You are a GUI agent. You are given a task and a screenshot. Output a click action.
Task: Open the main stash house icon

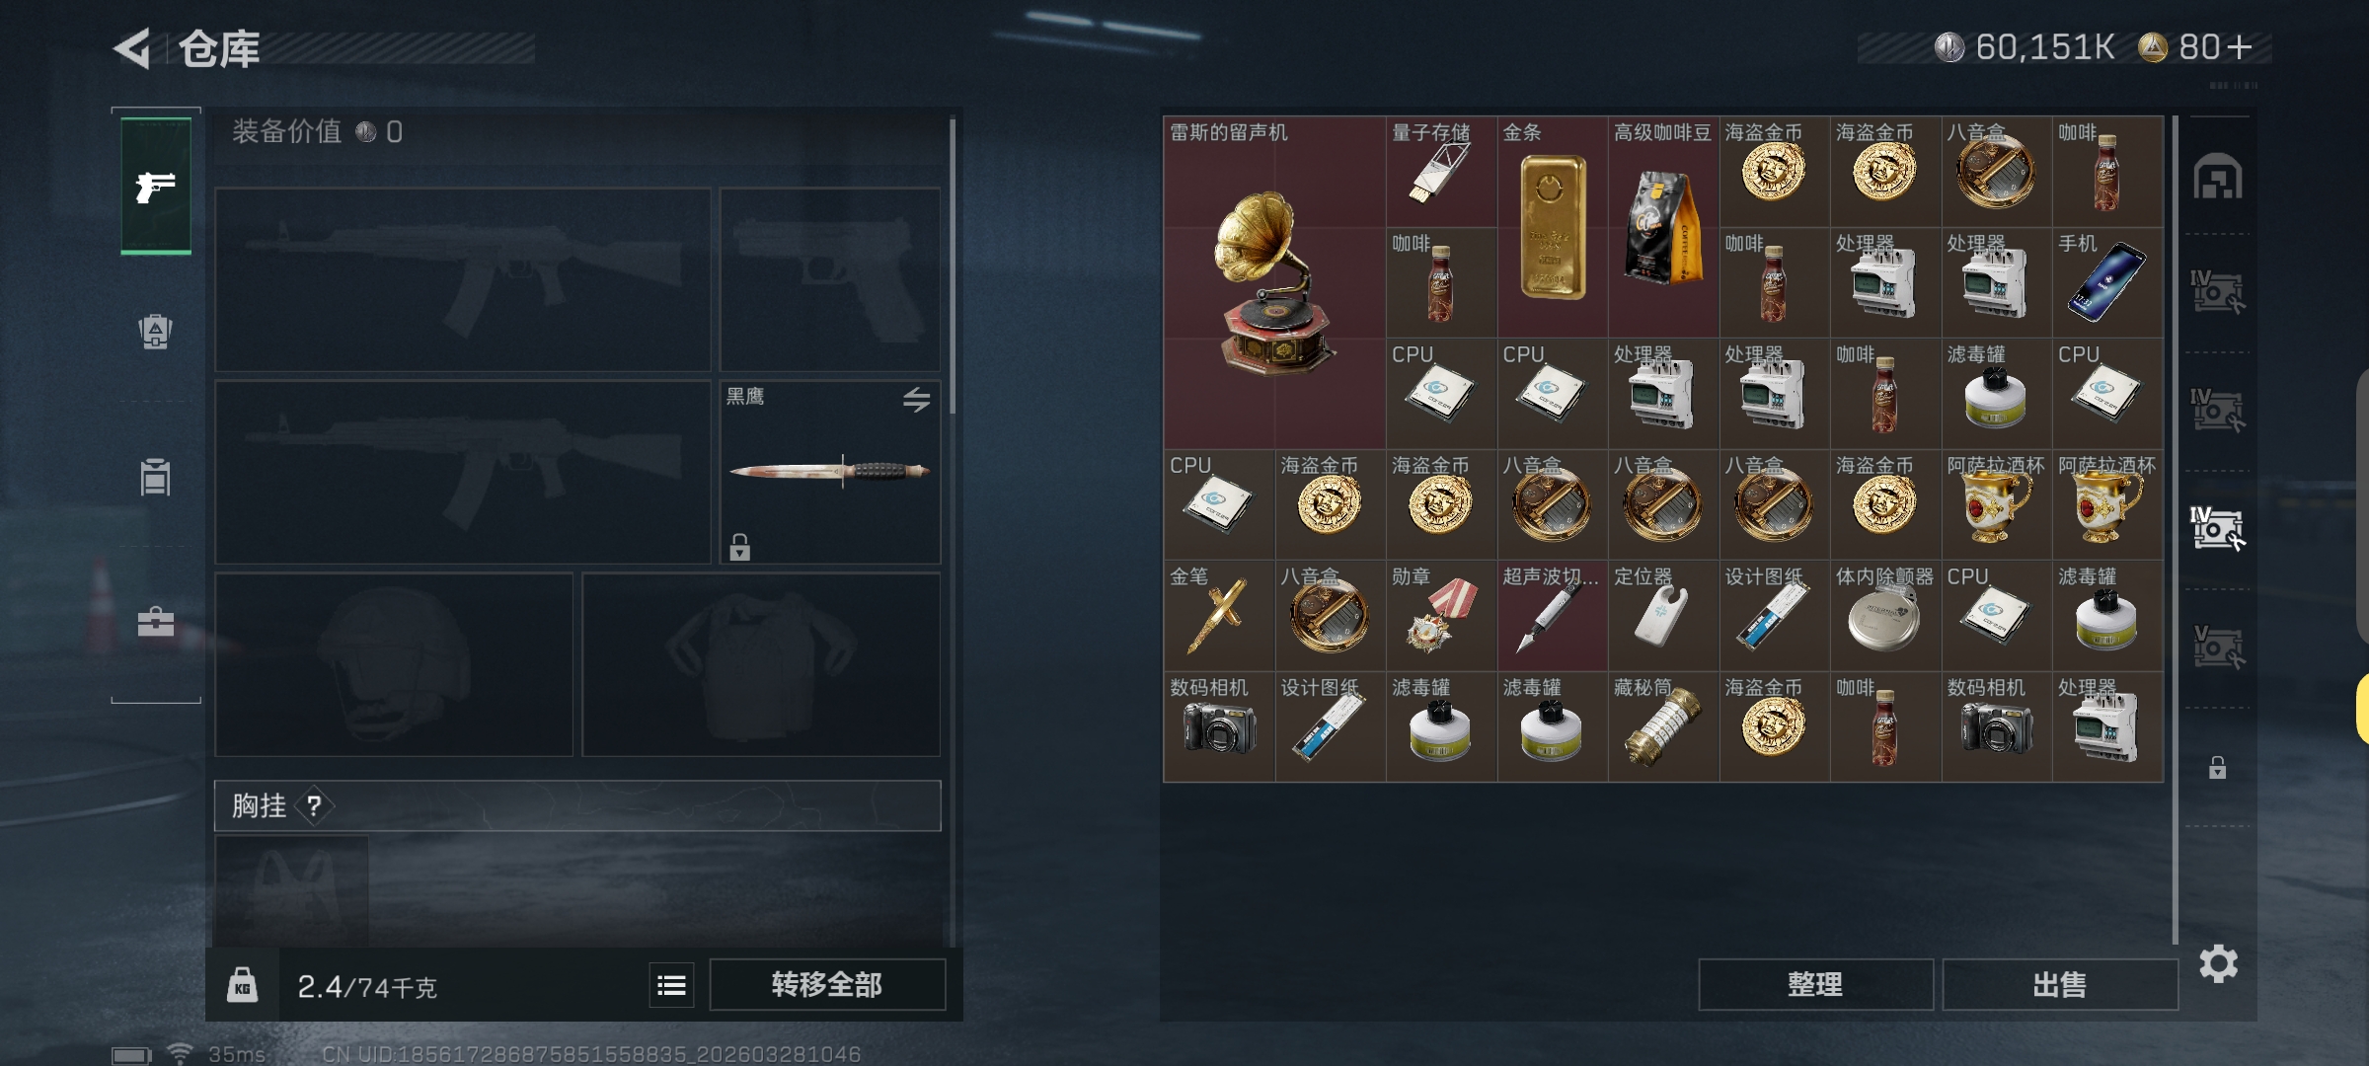pyautogui.click(x=2217, y=177)
